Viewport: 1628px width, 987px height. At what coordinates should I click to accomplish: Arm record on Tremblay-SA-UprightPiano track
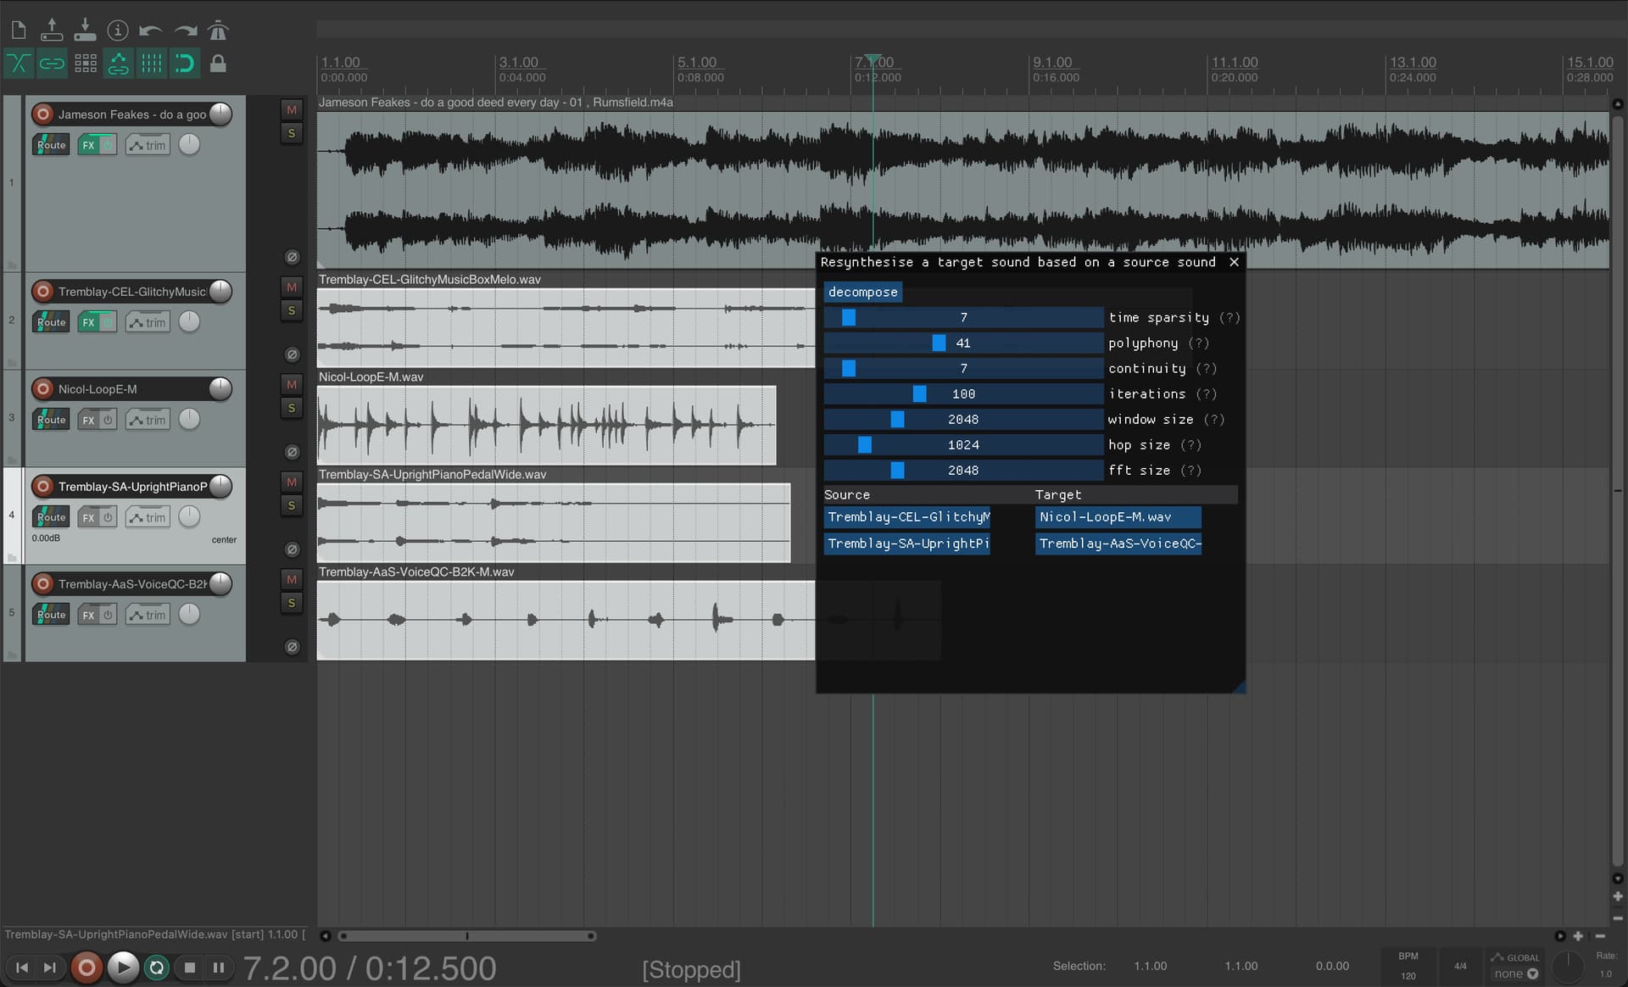click(43, 486)
